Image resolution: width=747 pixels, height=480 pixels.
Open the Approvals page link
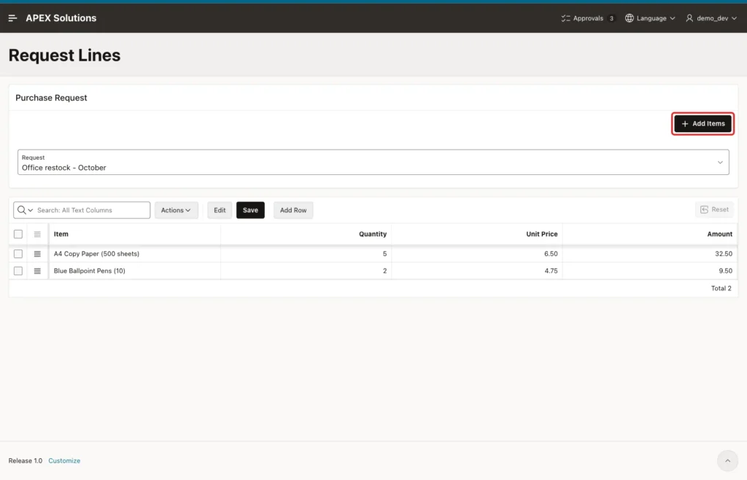click(x=588, y=18)
